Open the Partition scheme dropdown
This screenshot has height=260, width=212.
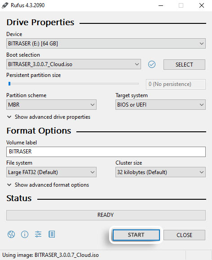point(51,105)
